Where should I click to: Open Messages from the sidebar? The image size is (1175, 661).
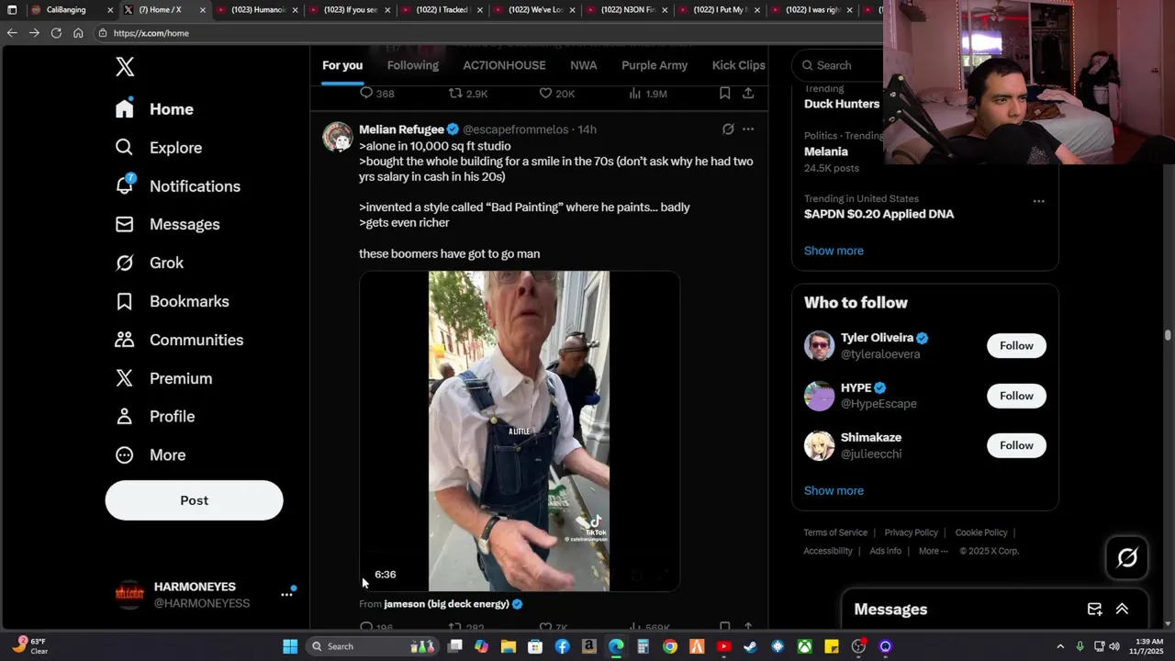[x=167, y=224]
